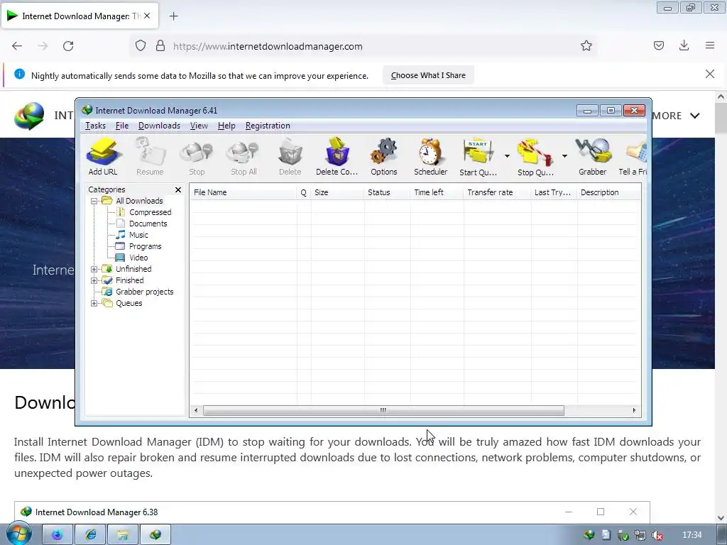Select the Compressed category
The image size is (727, 545).
coord(150,212)
